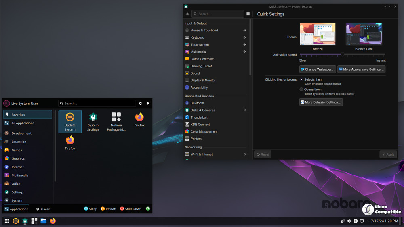Expand Mouse & Touchpad submenu
This screenshot has width=404, height=227.
[244, 31]
